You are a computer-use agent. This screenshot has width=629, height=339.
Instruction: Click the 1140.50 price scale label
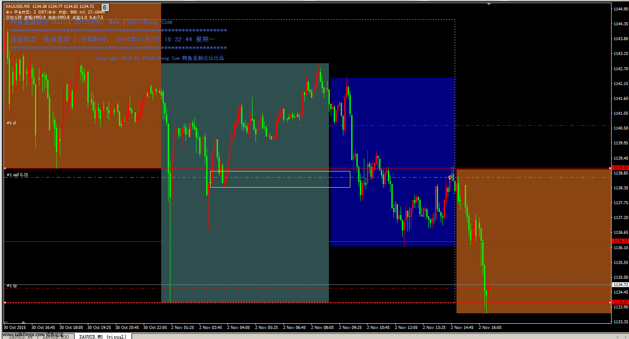tap(620, 128)
